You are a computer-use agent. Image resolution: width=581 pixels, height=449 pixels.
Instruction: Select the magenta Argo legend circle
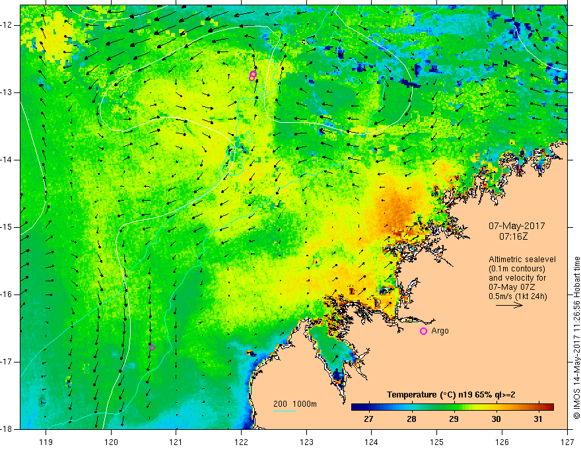423,331
